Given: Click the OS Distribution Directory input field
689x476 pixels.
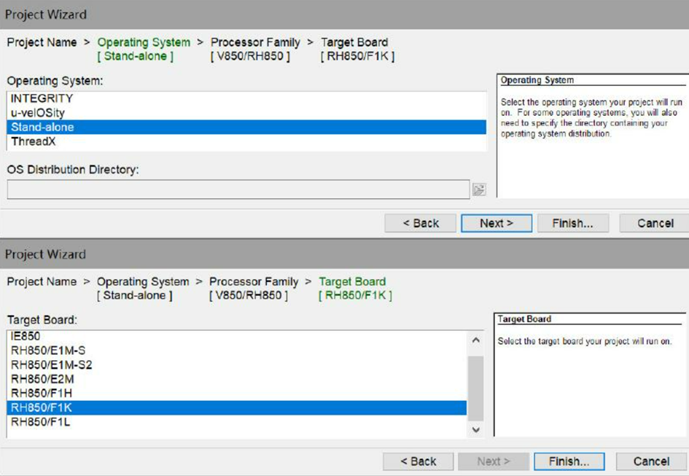Looking at the screenshot, I should 238,190.
